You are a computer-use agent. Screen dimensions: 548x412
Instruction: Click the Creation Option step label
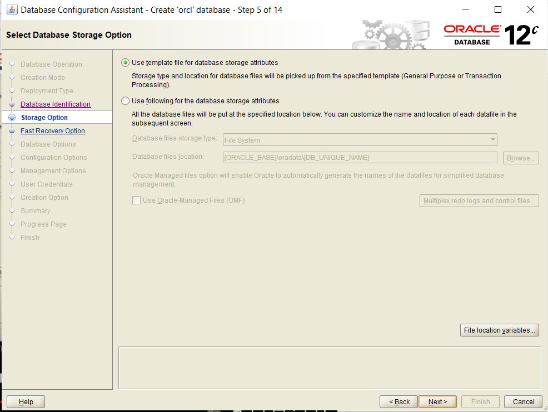point(44,197)
